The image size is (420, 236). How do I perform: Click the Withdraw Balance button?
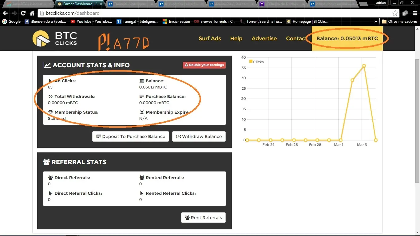click(x=199, y=136)
